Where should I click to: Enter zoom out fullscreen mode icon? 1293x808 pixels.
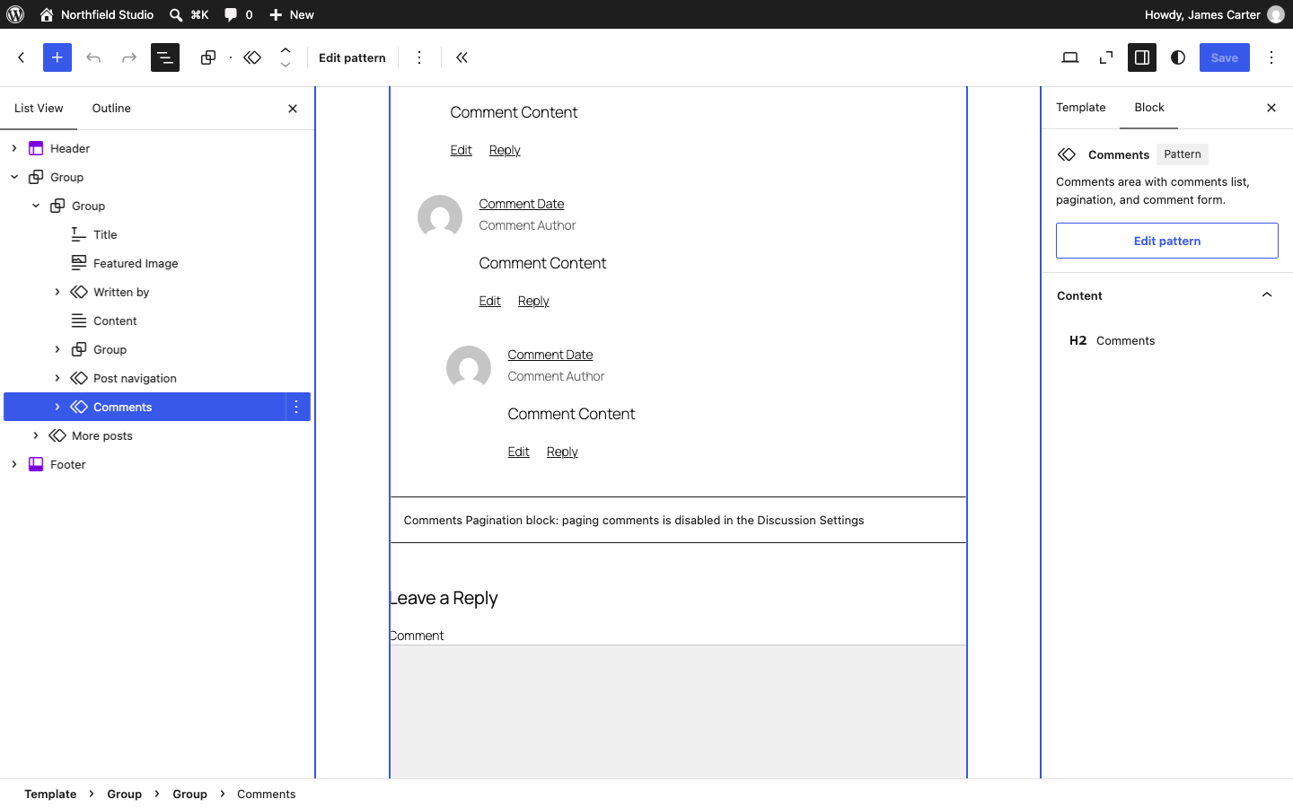(1106, 57)
